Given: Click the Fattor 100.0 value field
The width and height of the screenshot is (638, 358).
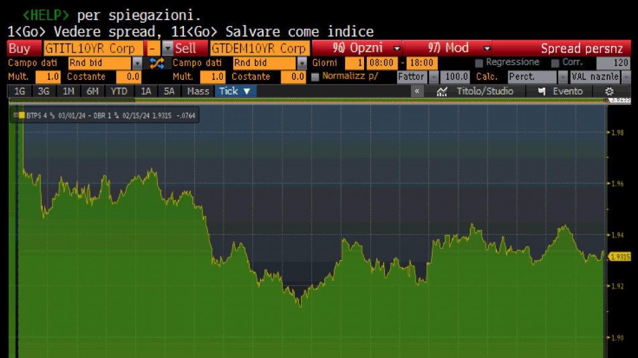Looking at the screenshot, I should [455, 77].
